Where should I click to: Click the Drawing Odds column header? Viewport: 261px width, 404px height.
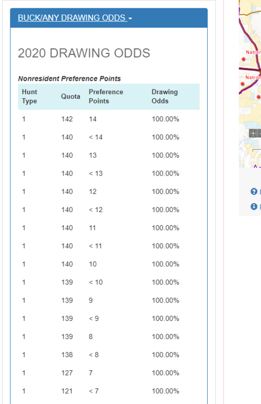coord(164,96)
